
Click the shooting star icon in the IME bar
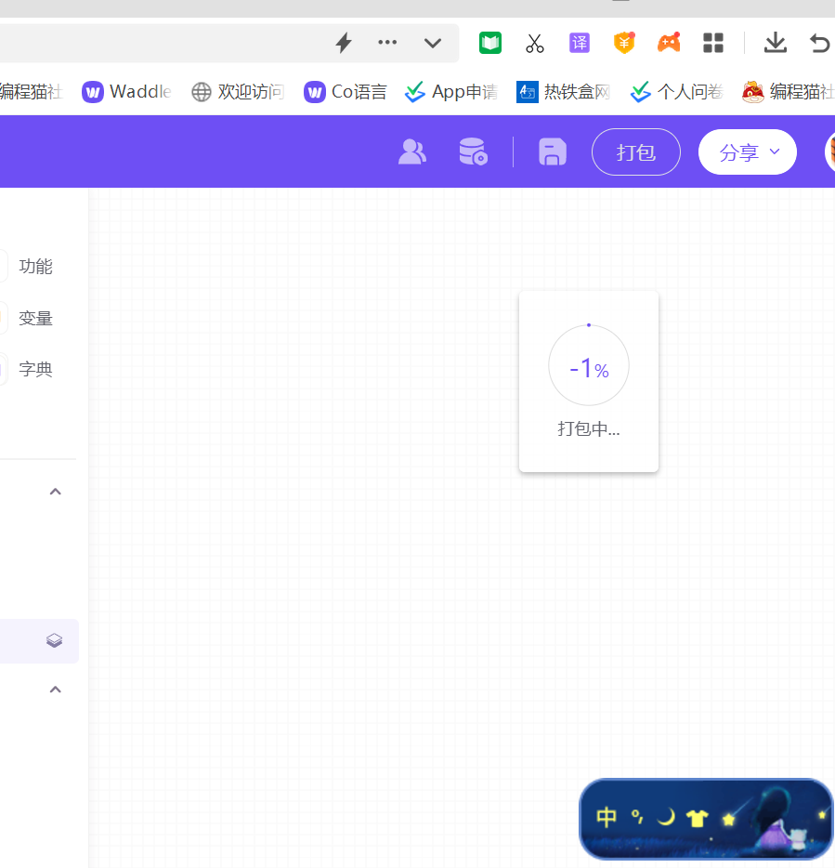[x=729, y=819]
